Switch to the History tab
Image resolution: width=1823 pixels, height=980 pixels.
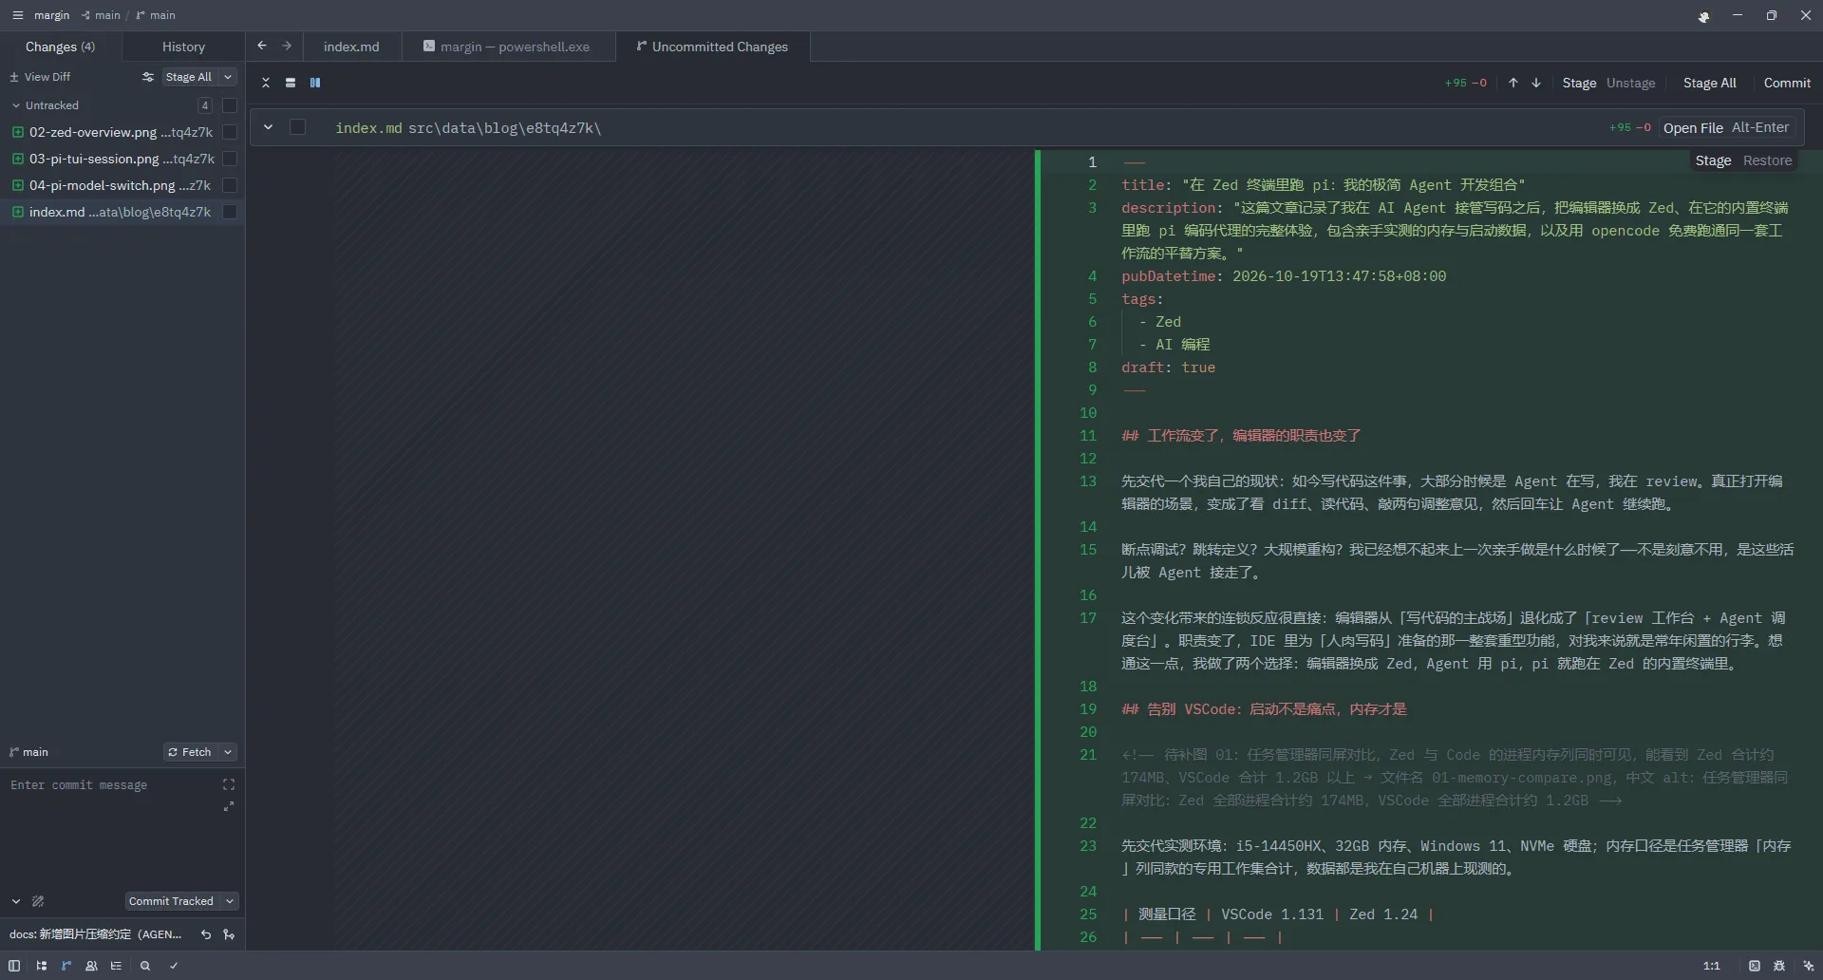183,47
